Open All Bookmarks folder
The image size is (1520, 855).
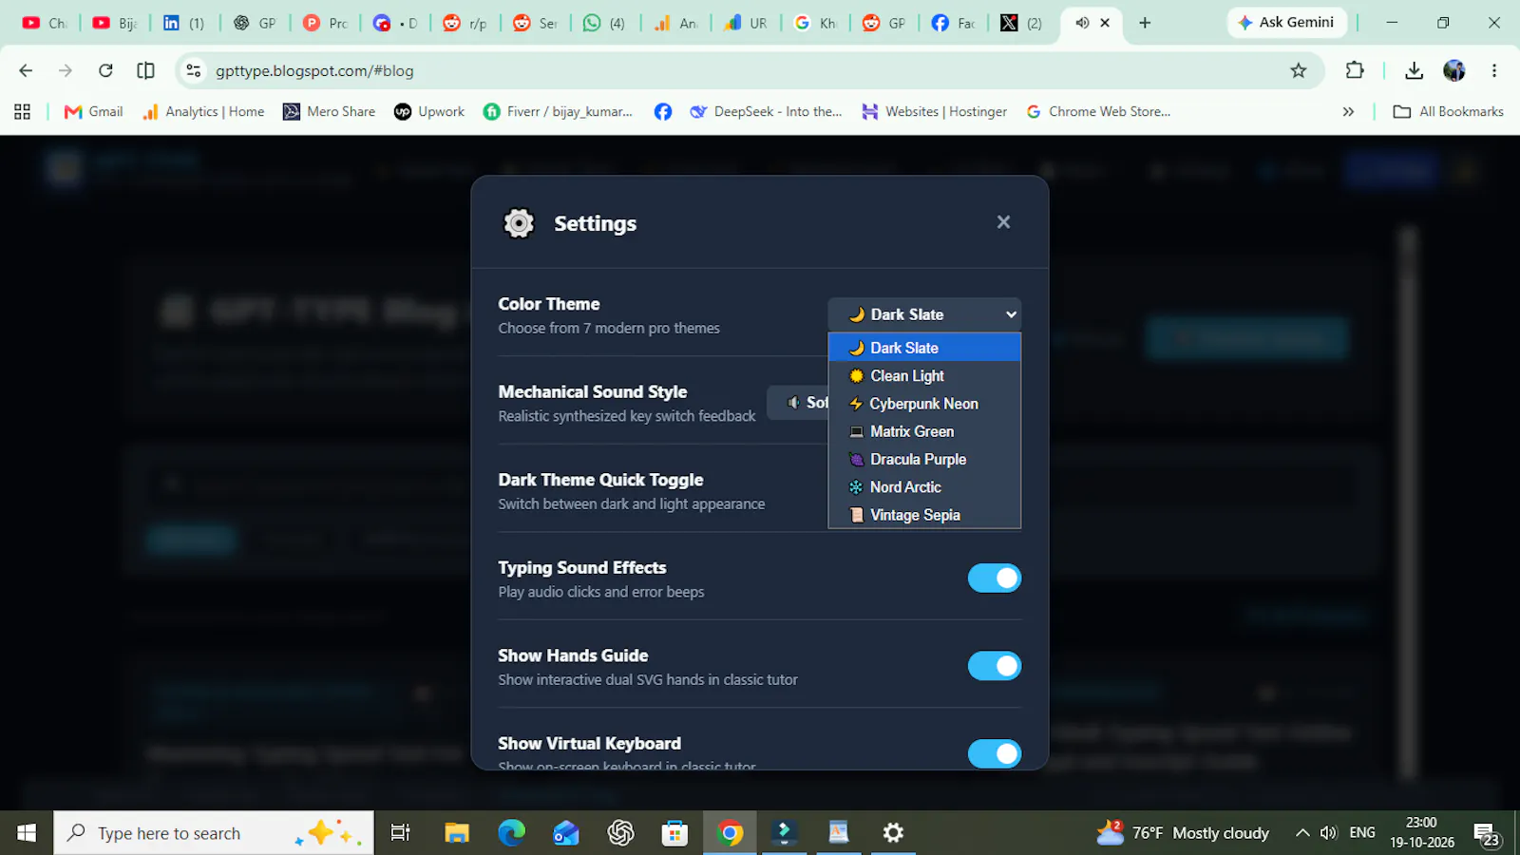click(1449, 111)
